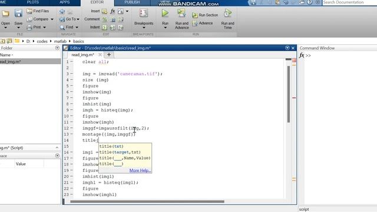Open Current Folder panel actions menu

click(57, 48)
